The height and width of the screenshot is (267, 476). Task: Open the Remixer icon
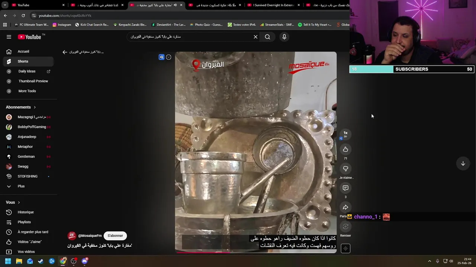(345, 227)
